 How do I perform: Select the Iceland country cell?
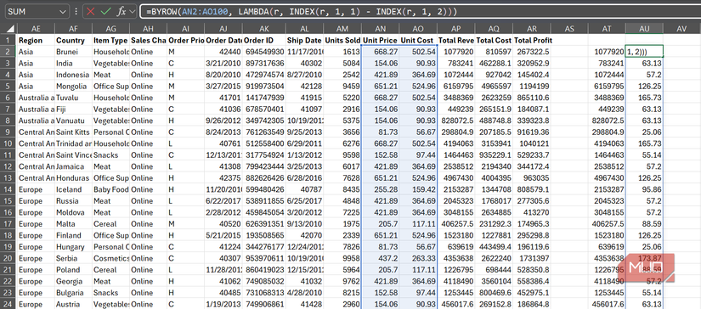[73, 189]
